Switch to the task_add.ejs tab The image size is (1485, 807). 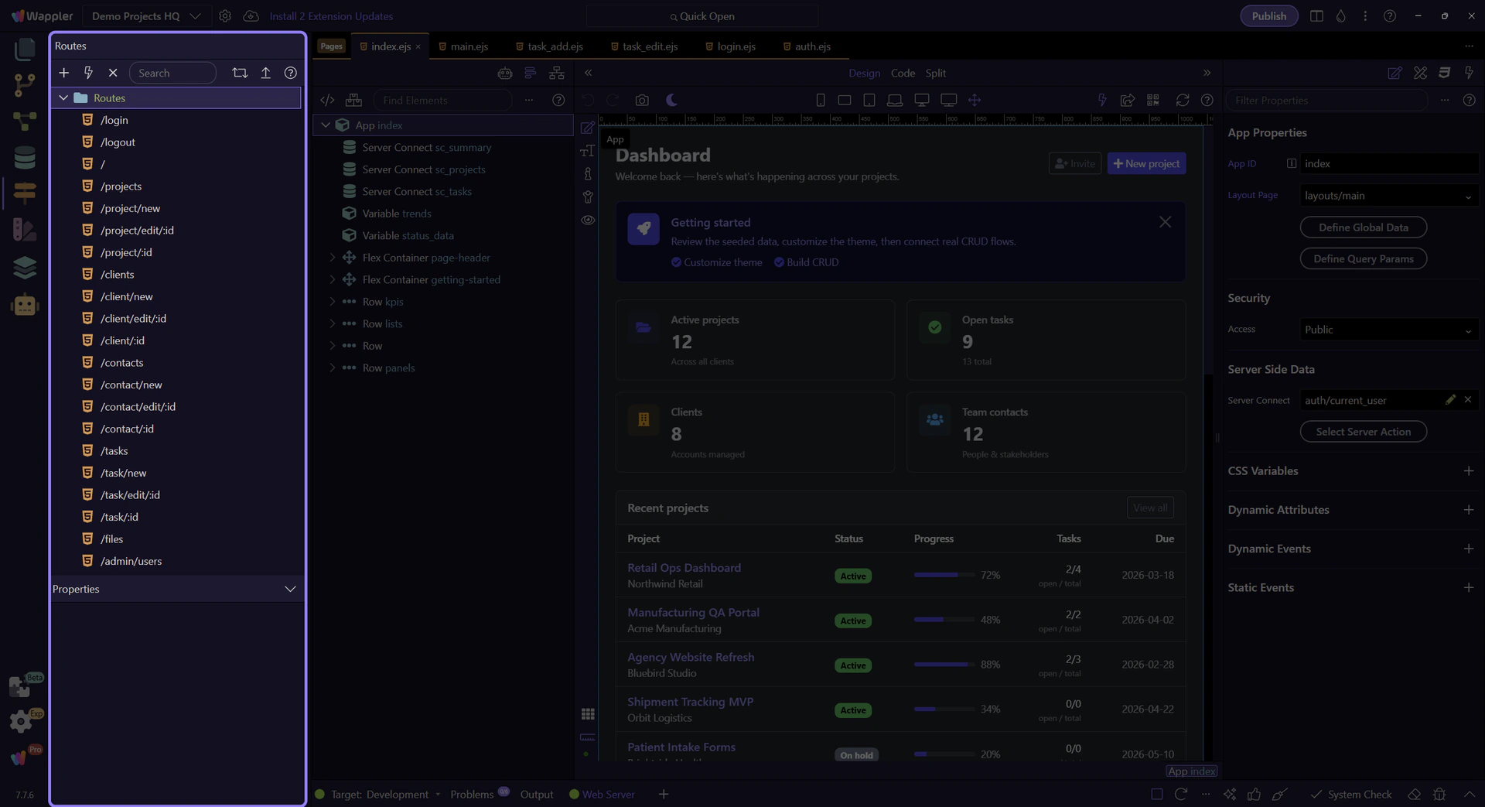click(x=555, y=46)
